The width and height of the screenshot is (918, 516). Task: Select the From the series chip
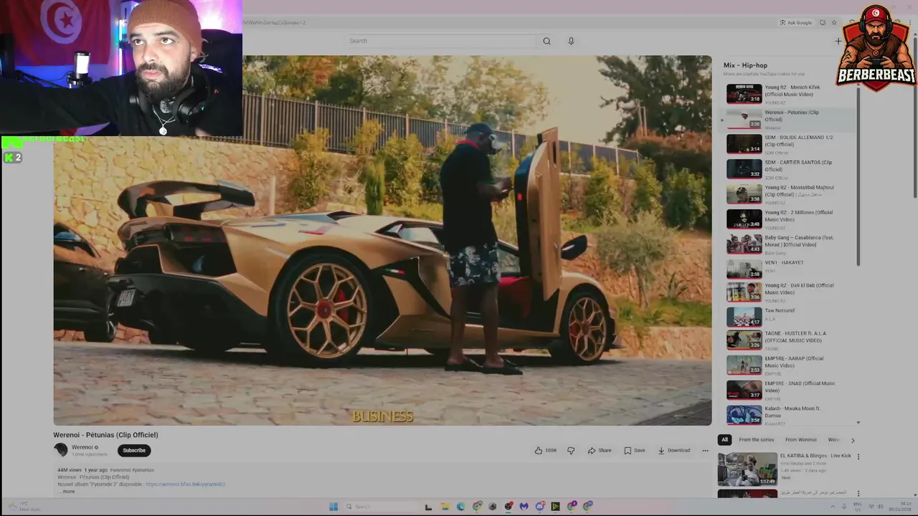756,439
